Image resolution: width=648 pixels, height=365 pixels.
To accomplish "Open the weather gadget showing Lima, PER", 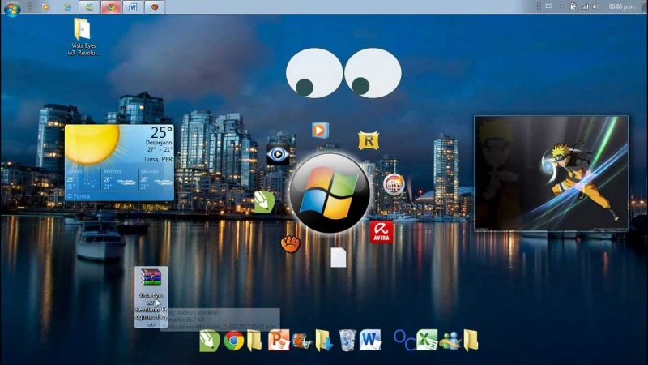I will coord(119,163).
